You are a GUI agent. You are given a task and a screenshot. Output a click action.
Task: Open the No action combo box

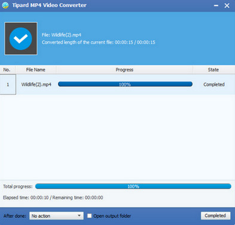56,216
